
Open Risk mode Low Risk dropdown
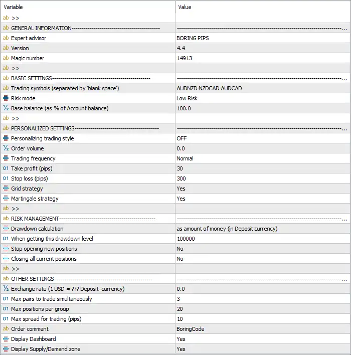pyautogui.click(x=263, y=98)
